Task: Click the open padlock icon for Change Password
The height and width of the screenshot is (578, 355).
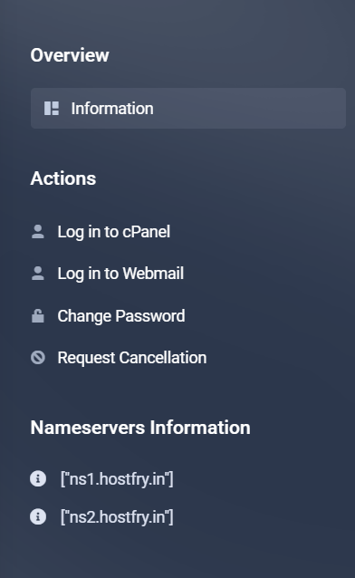Action: pos(38,316)
